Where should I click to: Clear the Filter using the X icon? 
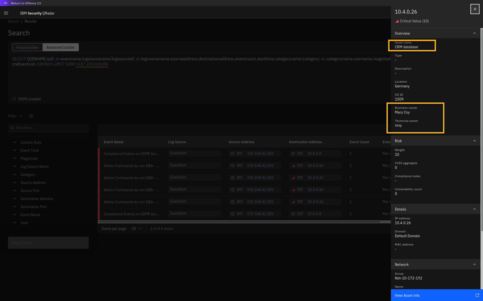21,116
